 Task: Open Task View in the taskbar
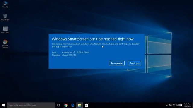click(x=59, y=105)
